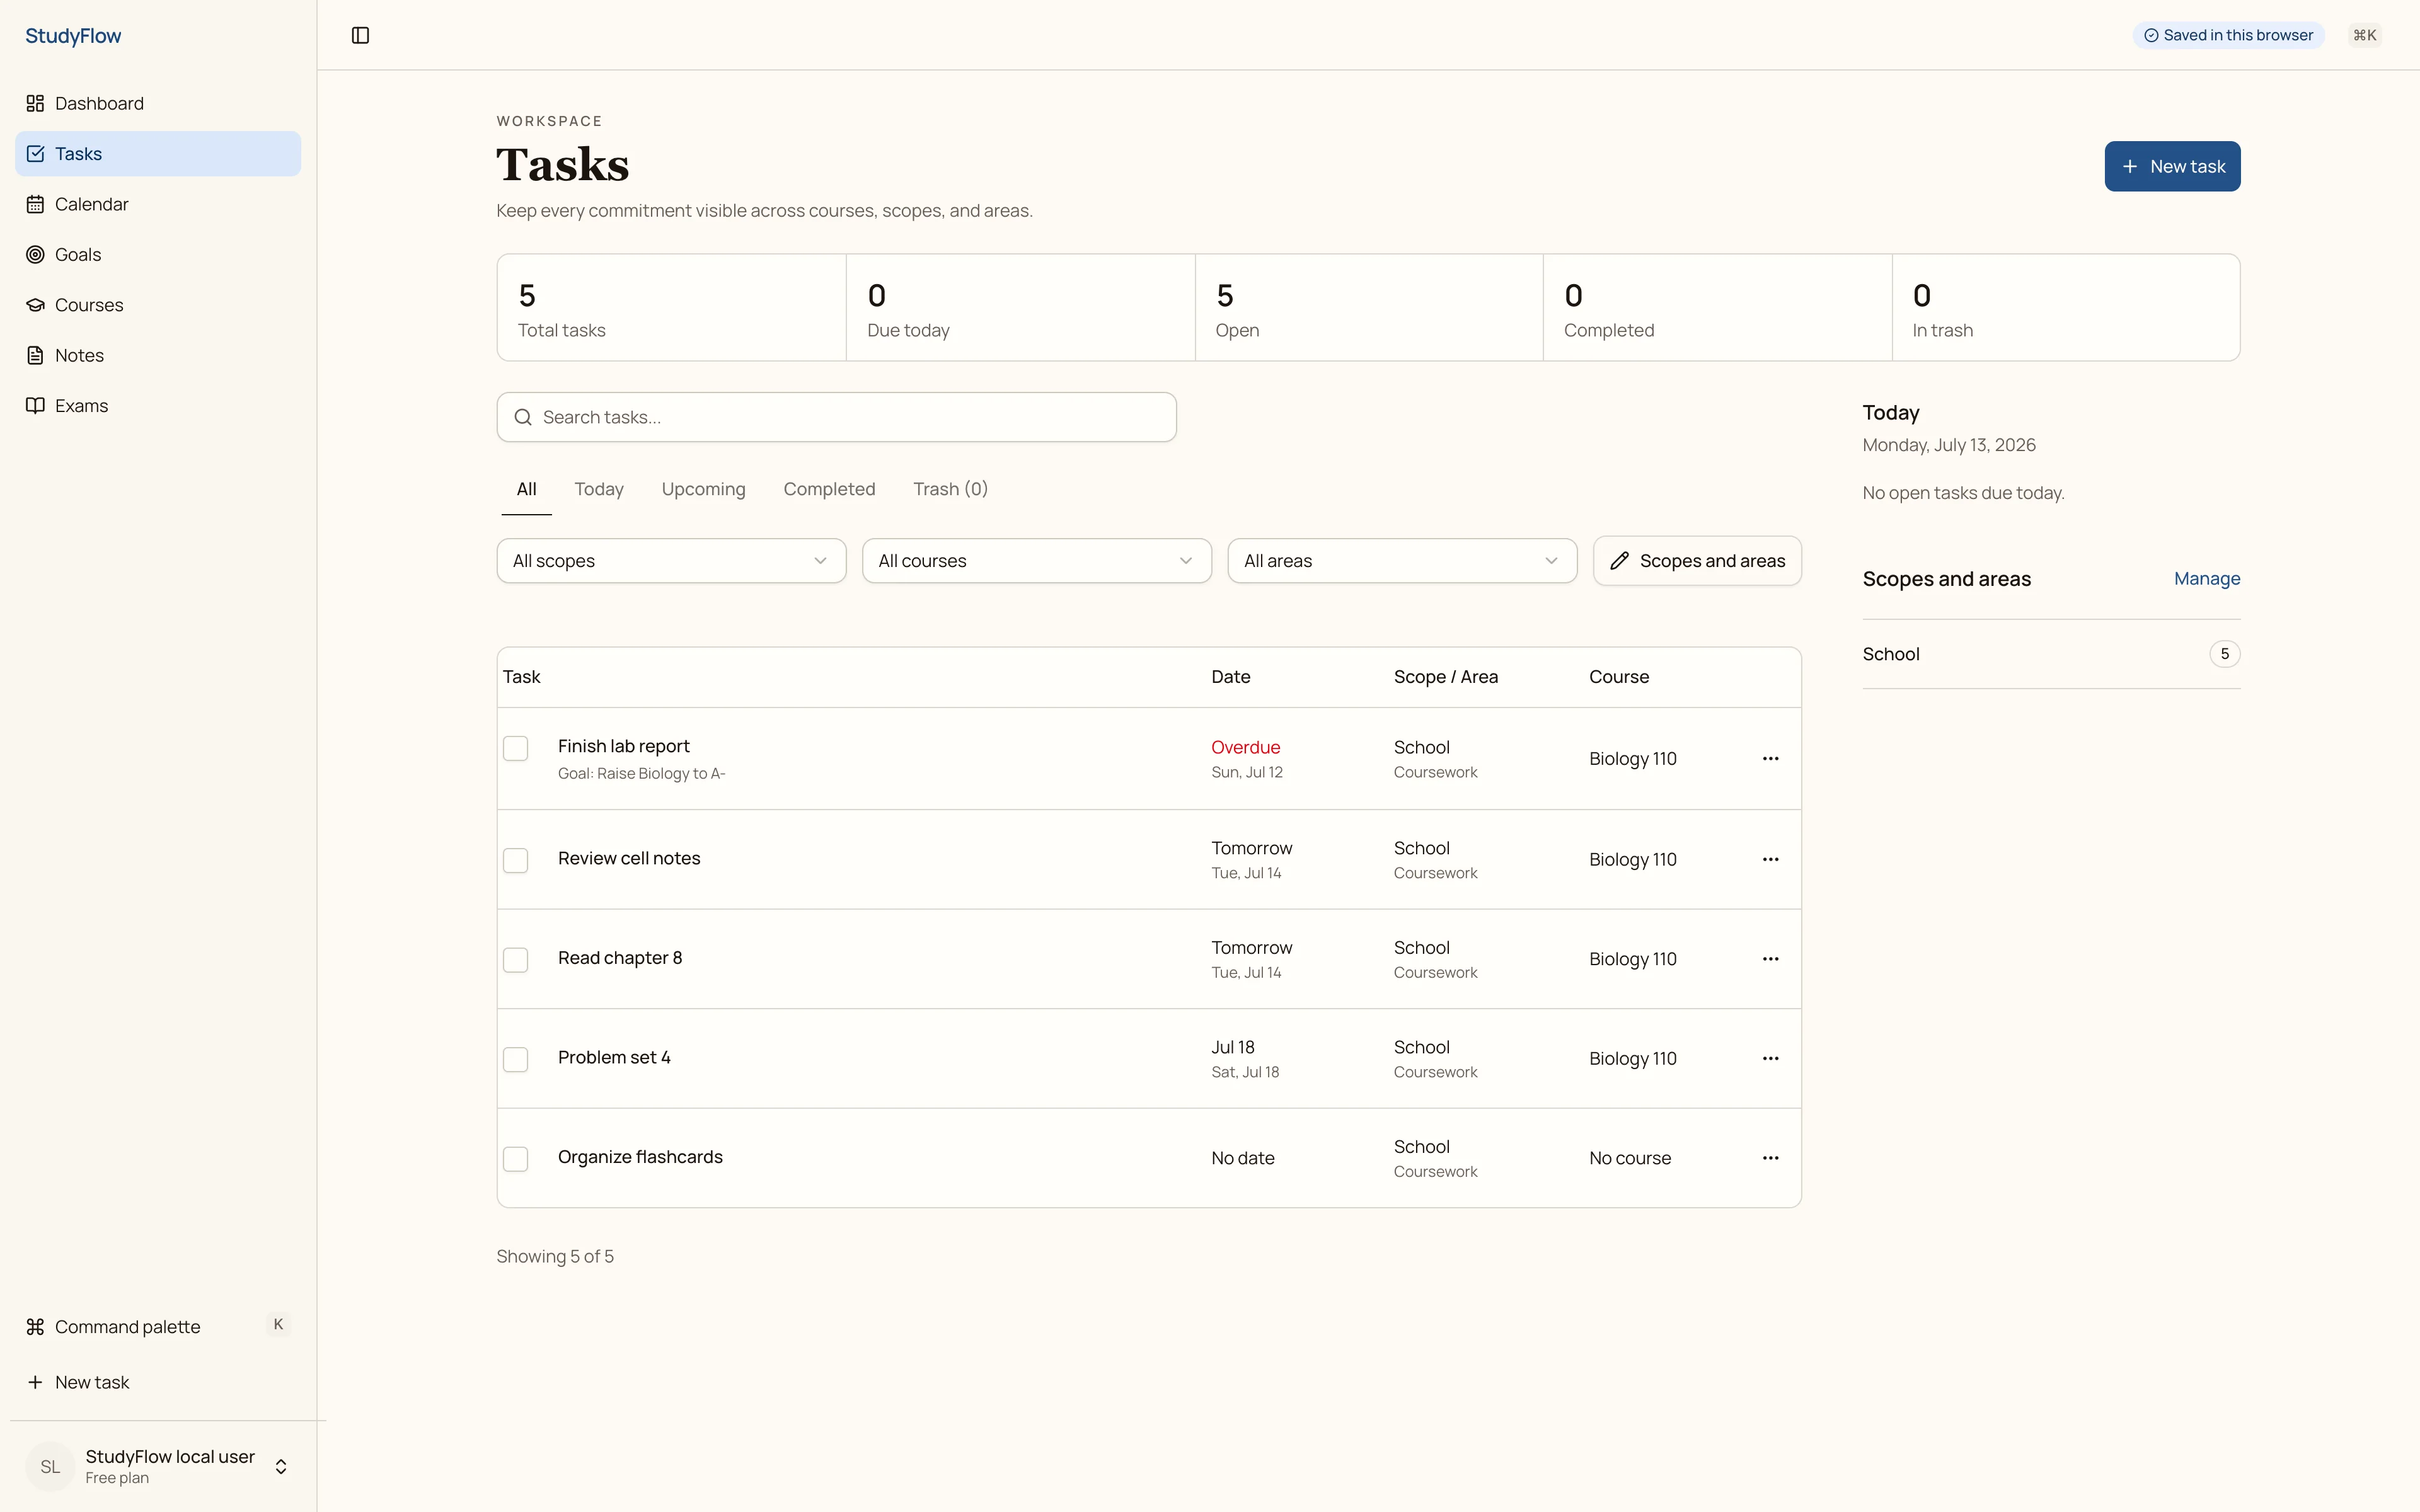Click the Saved in this browser badge
This screenshot has height=1512, width=2420.
[2228, 35]
